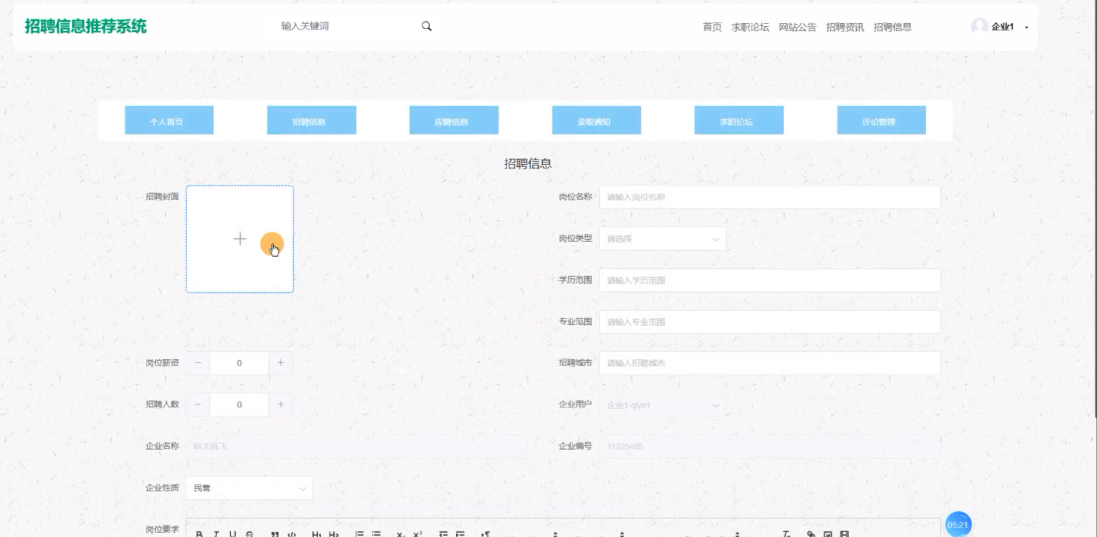The width and height of the screenshot is (1097, 537).
Task: Go to 首页 in top navigation
Action: pyautogui.click(x=712, y=27)
